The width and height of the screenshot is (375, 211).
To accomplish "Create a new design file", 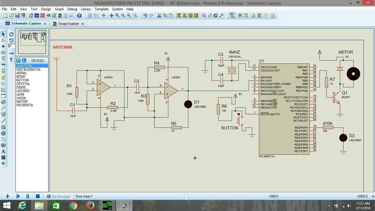I will tap(5, 15).
